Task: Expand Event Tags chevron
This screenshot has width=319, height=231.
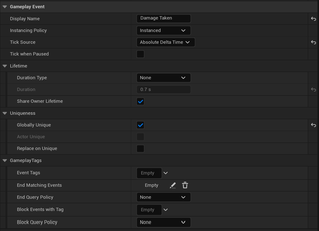Action: point(166,173)
